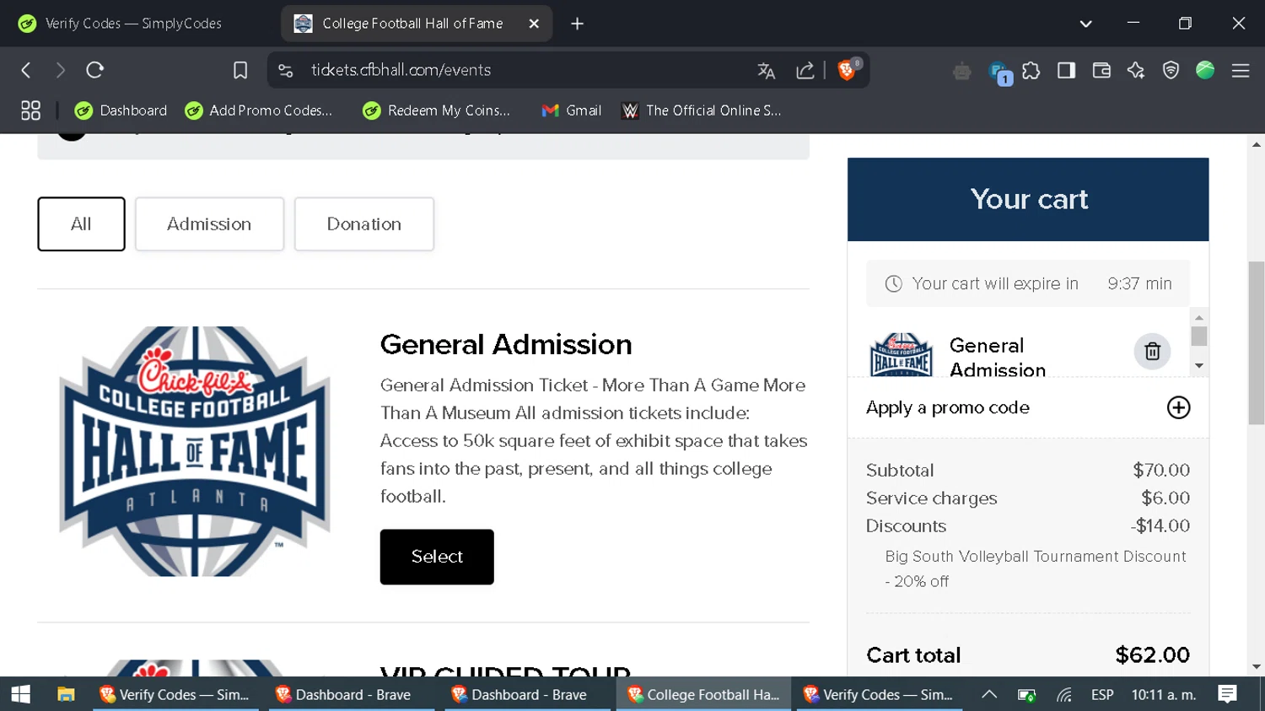Screen dimensions: 1265x711
Task: Open Leo AI sparkle icon
Action: pyautogui.click(x=1136, y=71)
